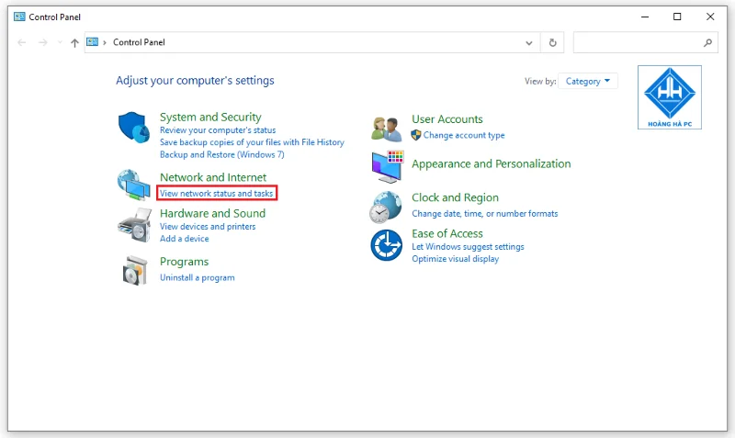Open the Clock and Region globe-clock icon
Viewport: 735px width, 438px height.
tap(386, 207)
